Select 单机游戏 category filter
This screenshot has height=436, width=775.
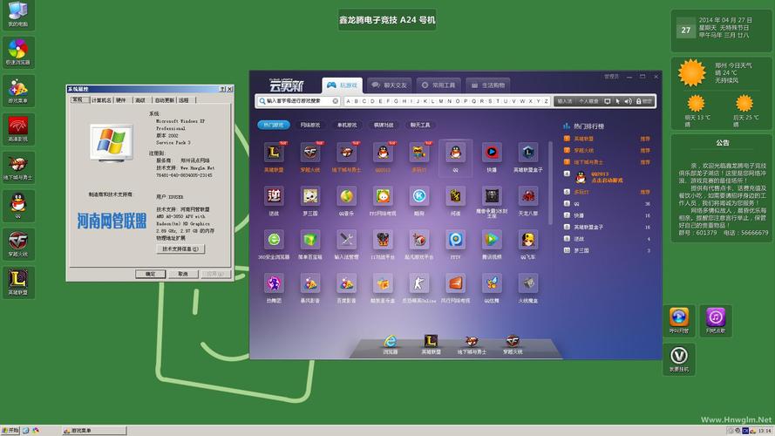click(346, 125)
